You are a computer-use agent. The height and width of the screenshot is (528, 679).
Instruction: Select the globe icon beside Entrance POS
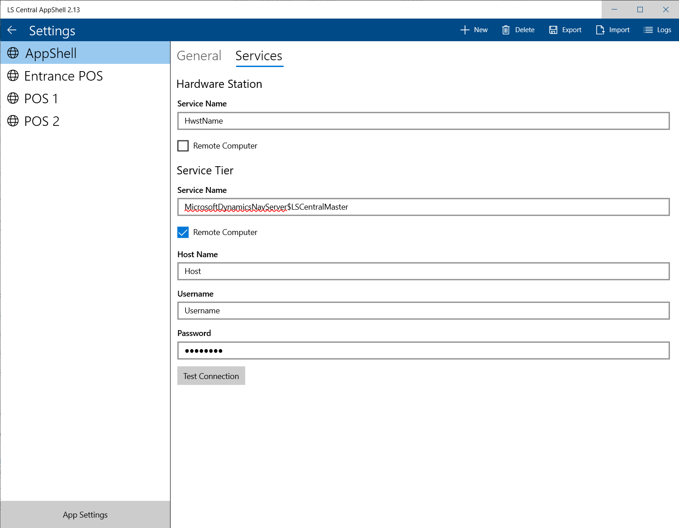[13, 76]
